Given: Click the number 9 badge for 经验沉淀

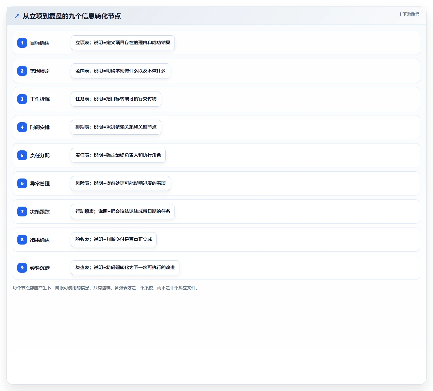Looking at the screenshot, I should [22, 268].
